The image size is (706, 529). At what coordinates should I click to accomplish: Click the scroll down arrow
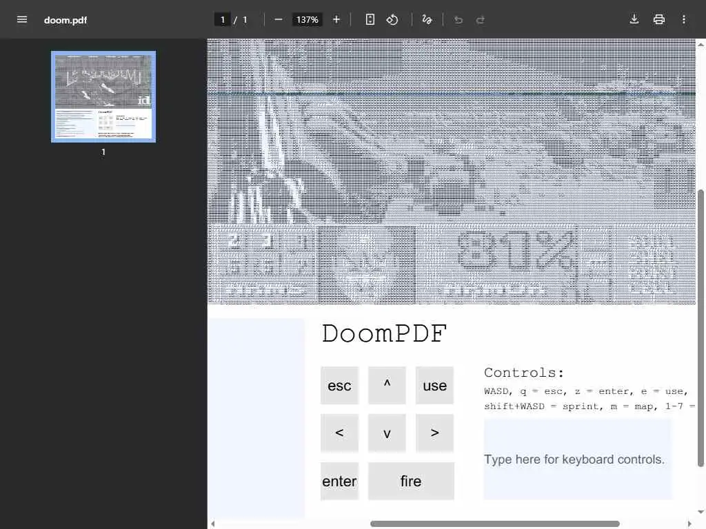tap(700, 512)
